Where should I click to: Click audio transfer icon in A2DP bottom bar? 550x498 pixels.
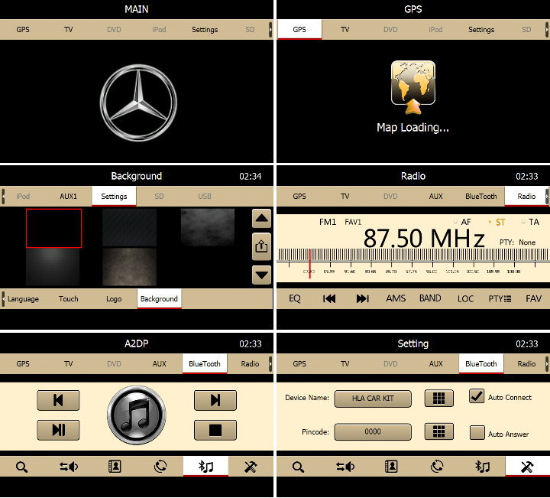[69, 467]
